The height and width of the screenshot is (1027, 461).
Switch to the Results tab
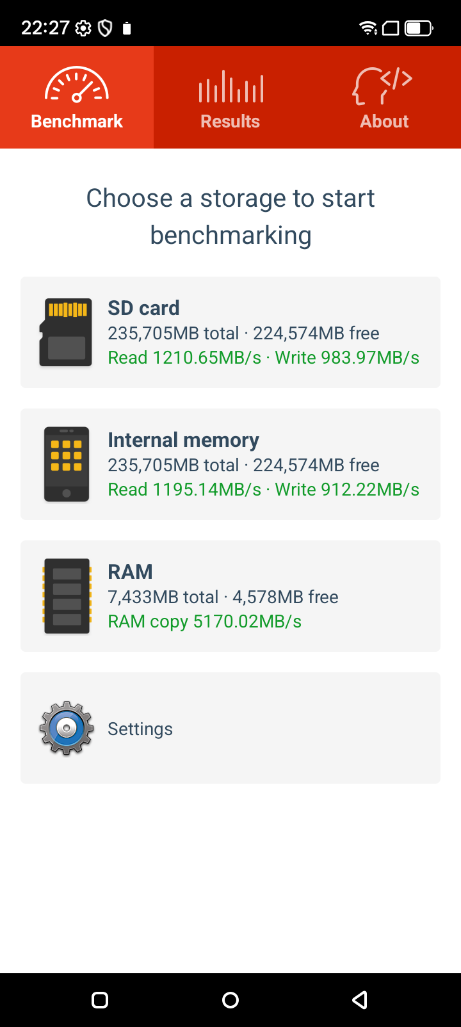[x=230, y=121]
